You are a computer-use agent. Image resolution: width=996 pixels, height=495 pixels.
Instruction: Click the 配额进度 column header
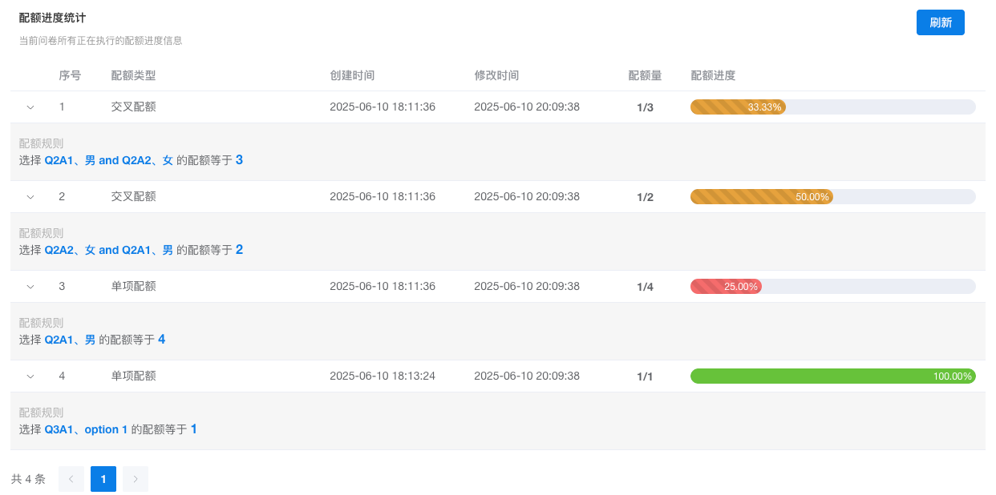713,75
